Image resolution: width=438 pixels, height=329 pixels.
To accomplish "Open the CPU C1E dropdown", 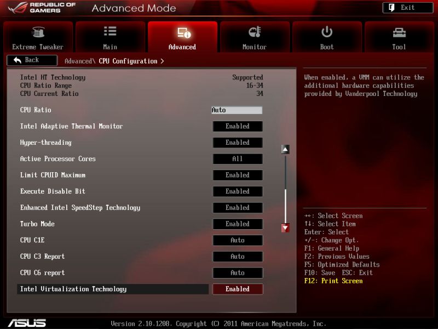I will coord(237,240).
